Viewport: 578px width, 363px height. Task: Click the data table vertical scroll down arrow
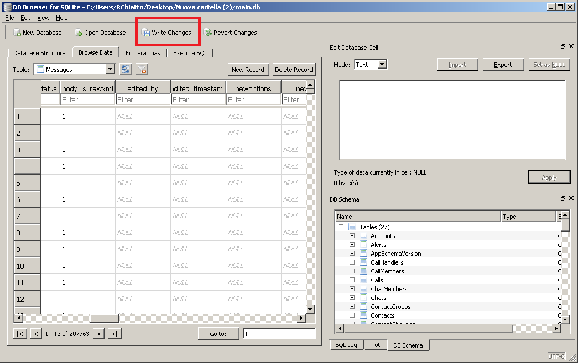point(310,309)
